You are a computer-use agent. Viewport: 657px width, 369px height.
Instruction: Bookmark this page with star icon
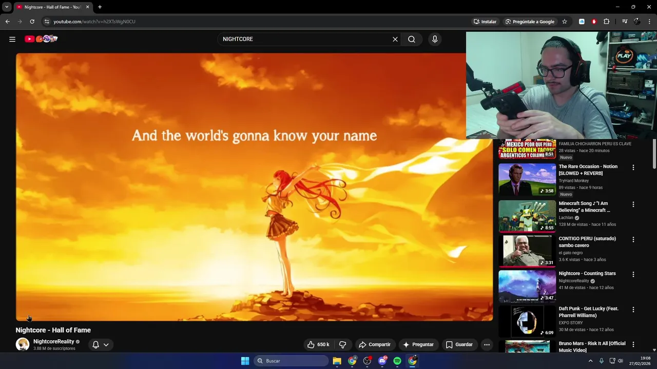coord(565,22)
